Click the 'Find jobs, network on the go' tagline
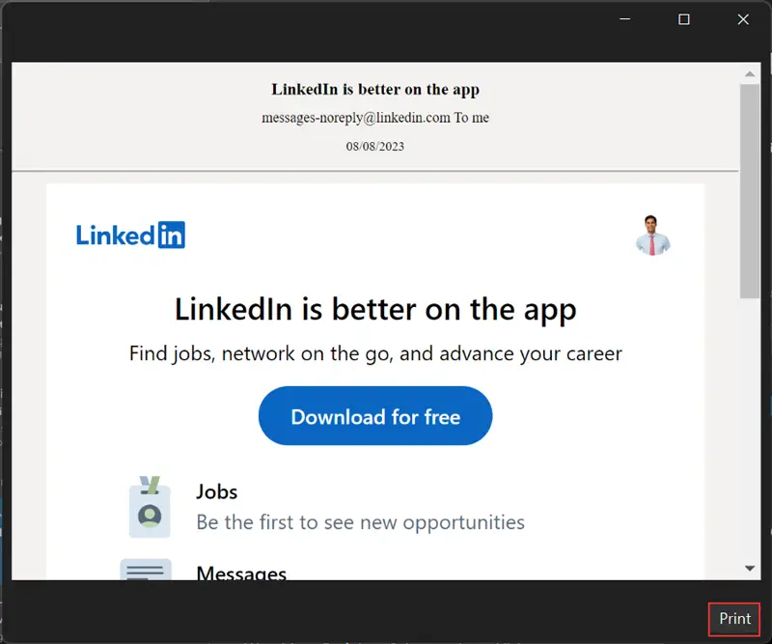This screenshot has width=772, height=644. [375, 353]
